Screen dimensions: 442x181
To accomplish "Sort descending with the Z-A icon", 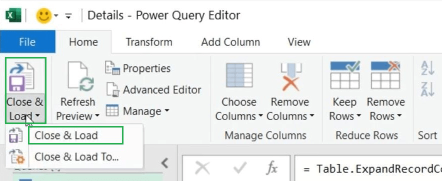I will [427, 89].
